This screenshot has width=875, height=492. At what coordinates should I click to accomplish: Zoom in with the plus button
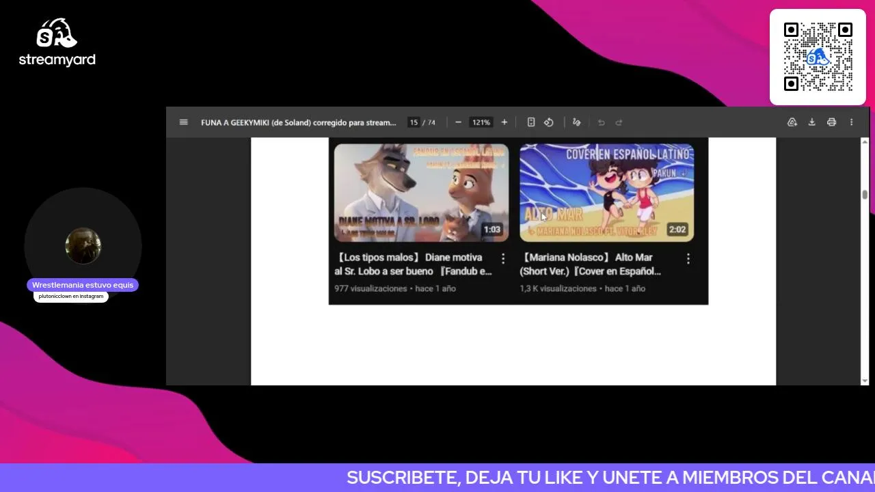click(504, 122)
